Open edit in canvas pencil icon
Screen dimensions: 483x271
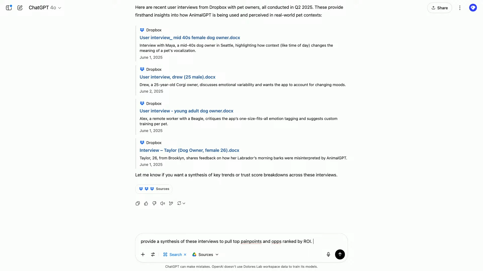click(171, 204)
